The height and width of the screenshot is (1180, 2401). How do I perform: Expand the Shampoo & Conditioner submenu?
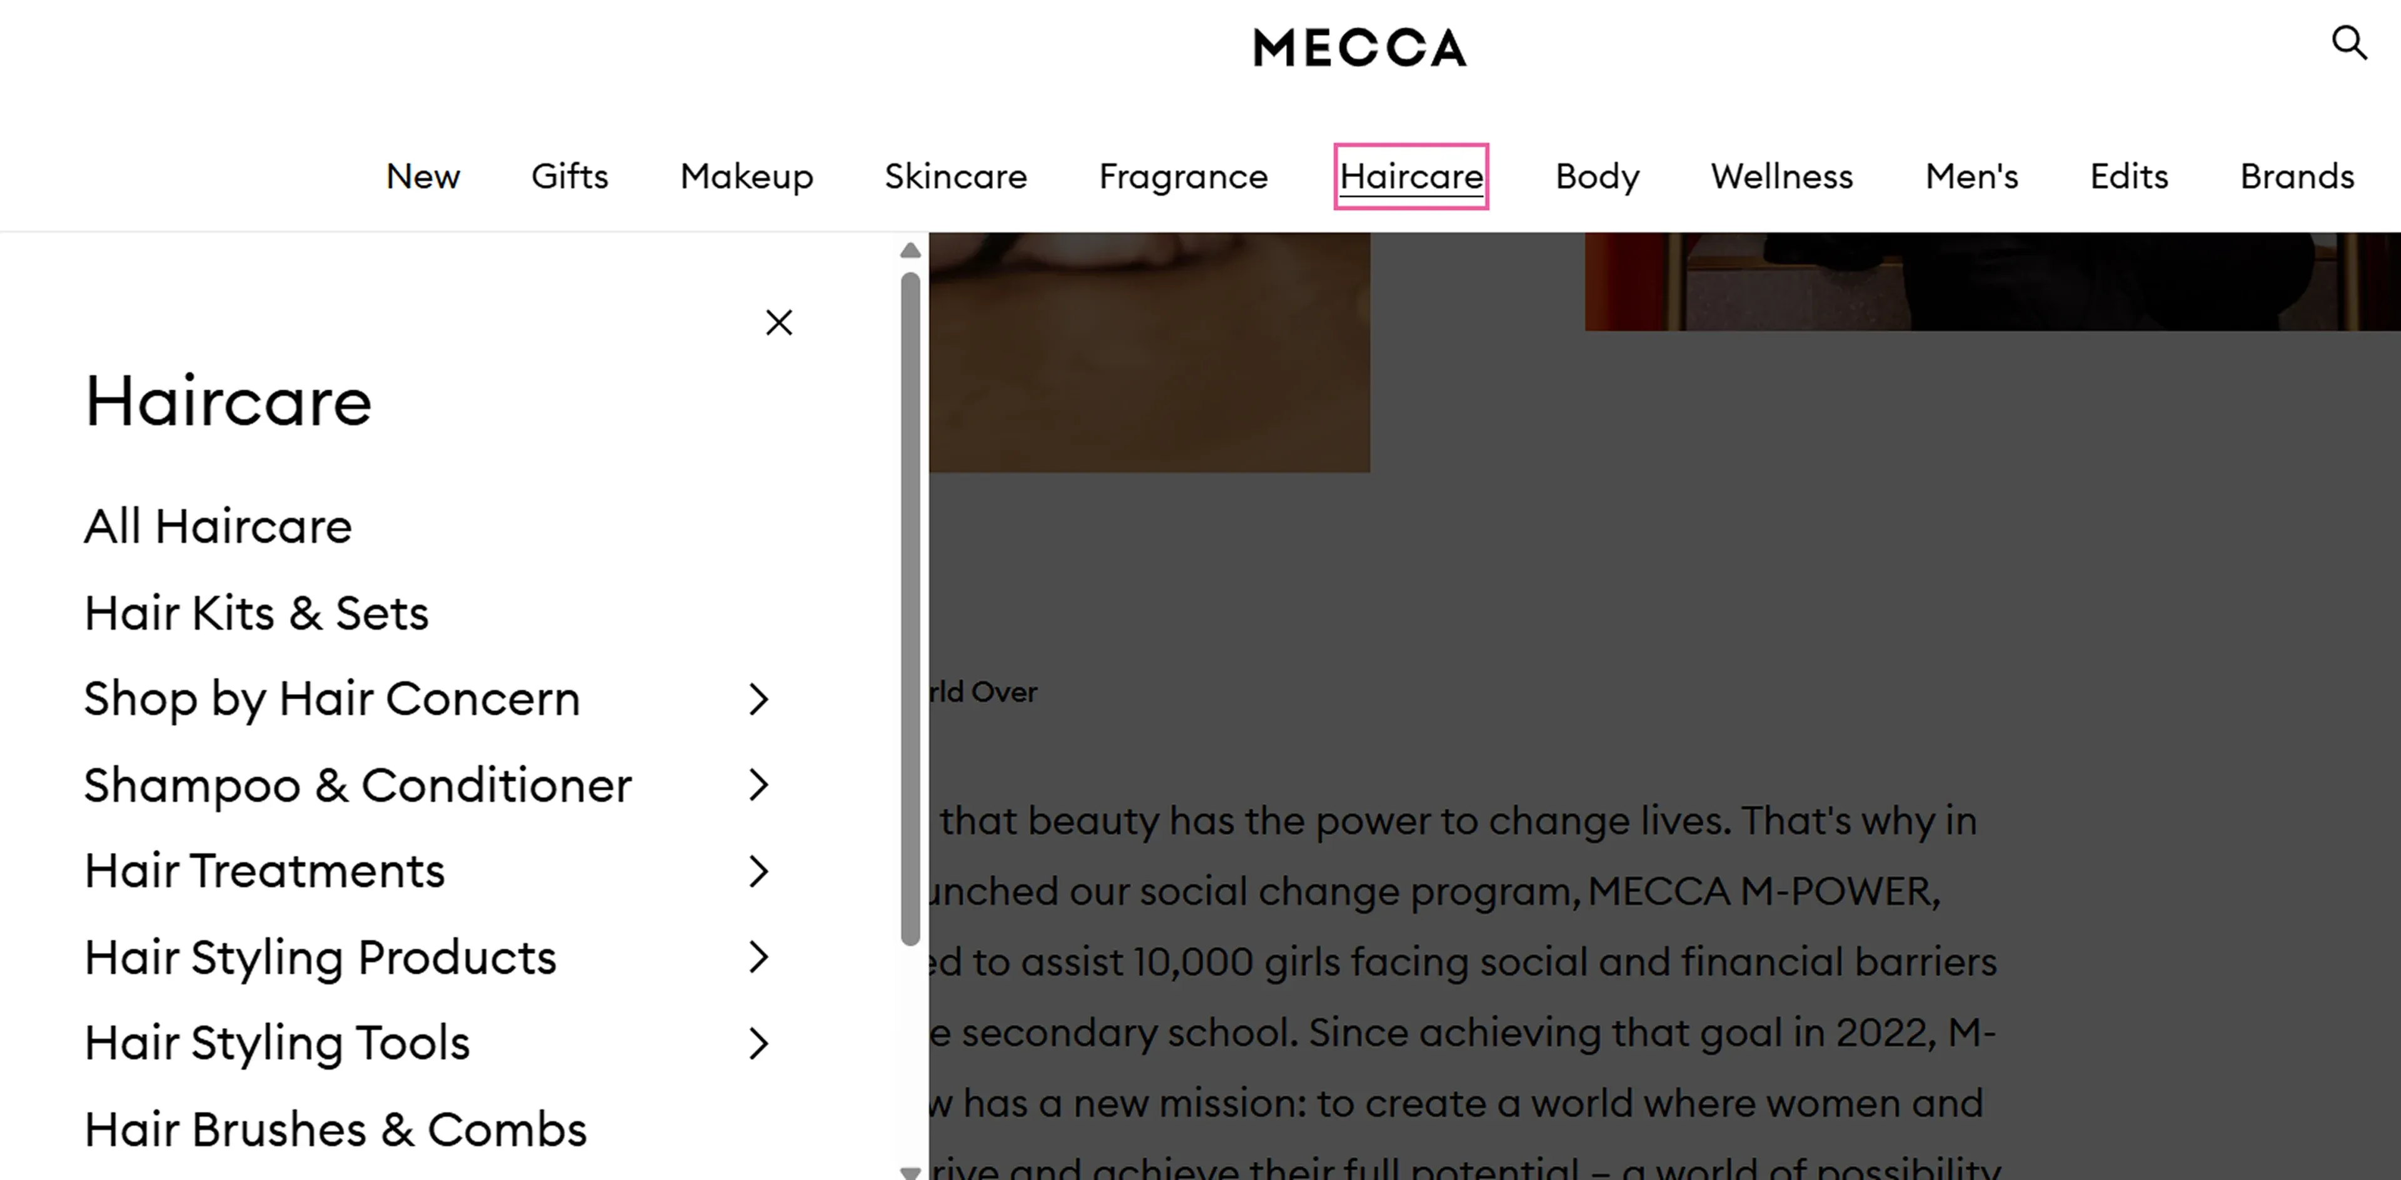[758, 785]
